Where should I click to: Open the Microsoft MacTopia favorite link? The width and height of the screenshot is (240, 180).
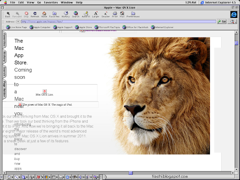point(107,27)
